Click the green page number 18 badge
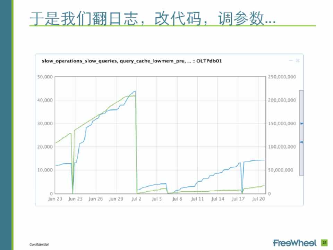333x250 pixels. click(324, 242)
